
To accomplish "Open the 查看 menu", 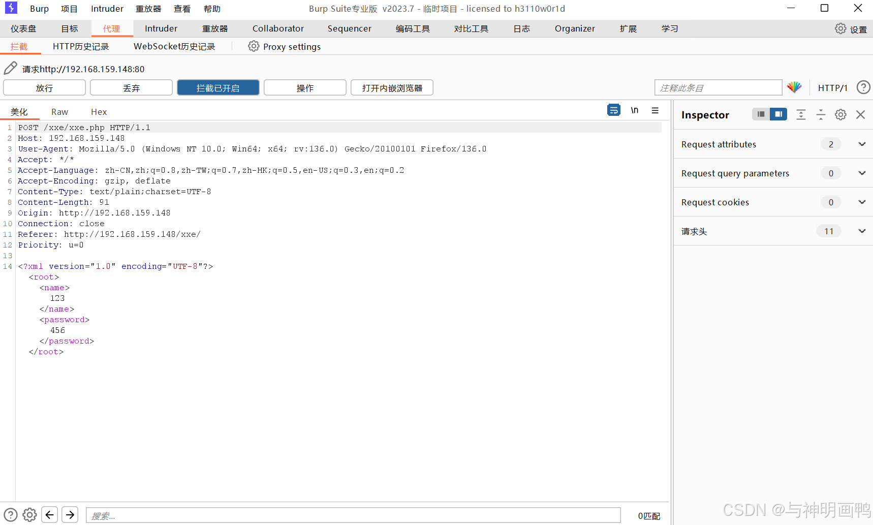I will pyautogui.click(x=182, y=9).
